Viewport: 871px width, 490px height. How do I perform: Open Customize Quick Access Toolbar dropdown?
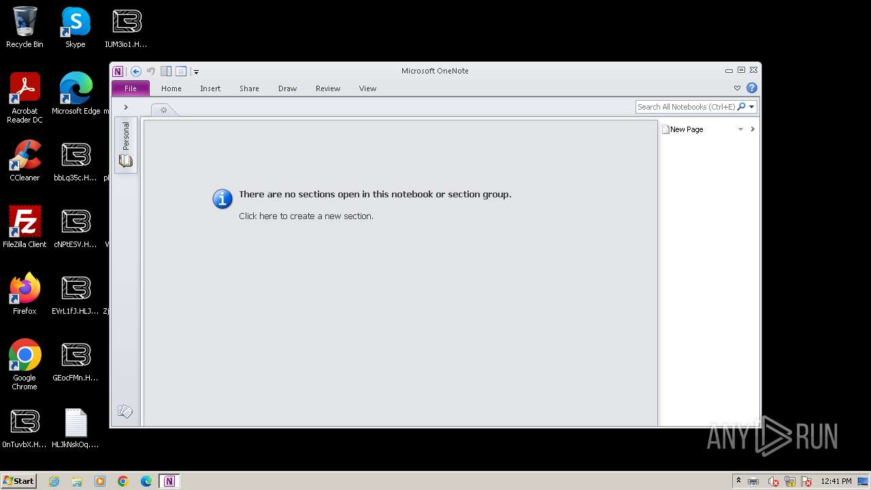(196, 71)
